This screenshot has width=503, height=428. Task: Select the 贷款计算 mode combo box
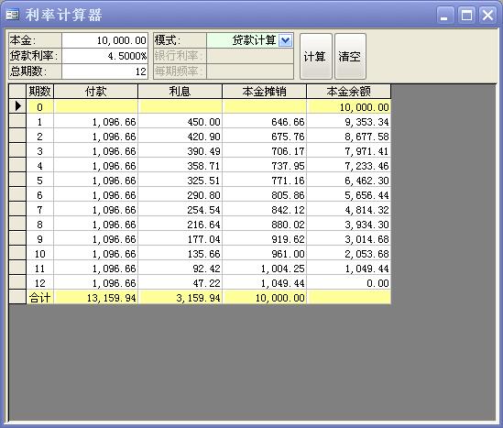pos(250,40)
